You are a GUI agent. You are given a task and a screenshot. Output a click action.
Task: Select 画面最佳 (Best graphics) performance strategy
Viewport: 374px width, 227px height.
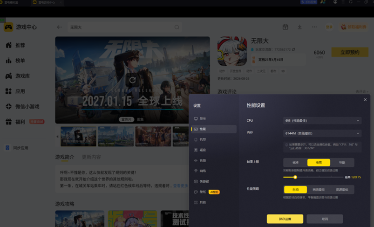(319, 190)
